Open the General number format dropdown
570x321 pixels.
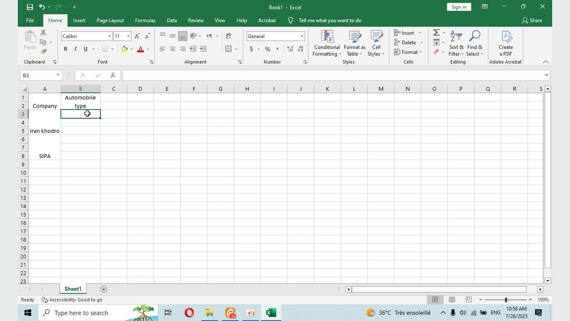[302, 36]
